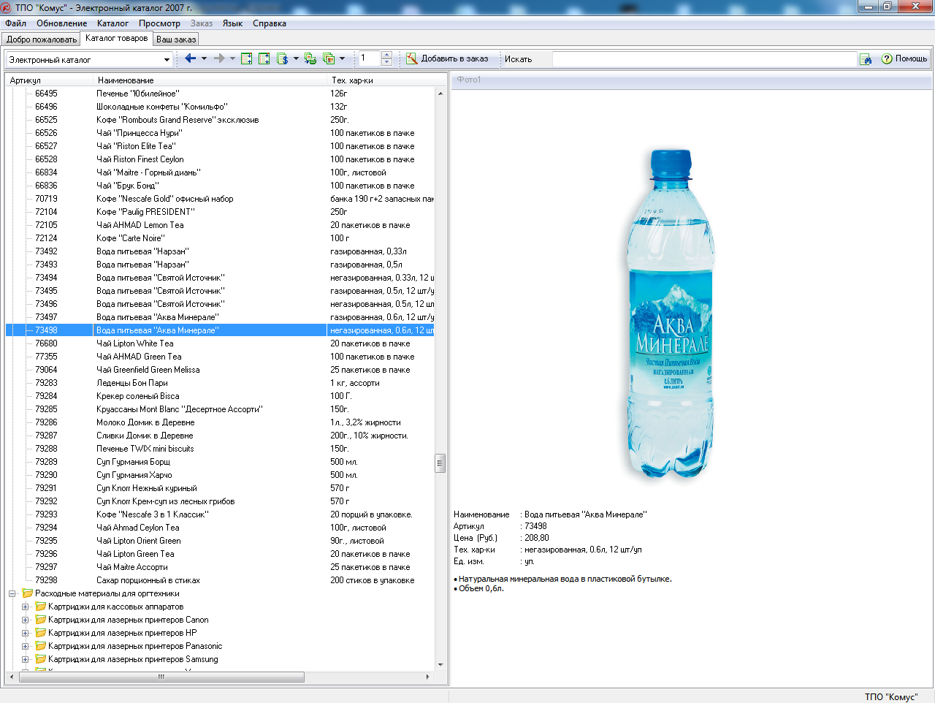Click the photo view windows icon
This screenshot has height=703, width=935.
coord(329,58)
